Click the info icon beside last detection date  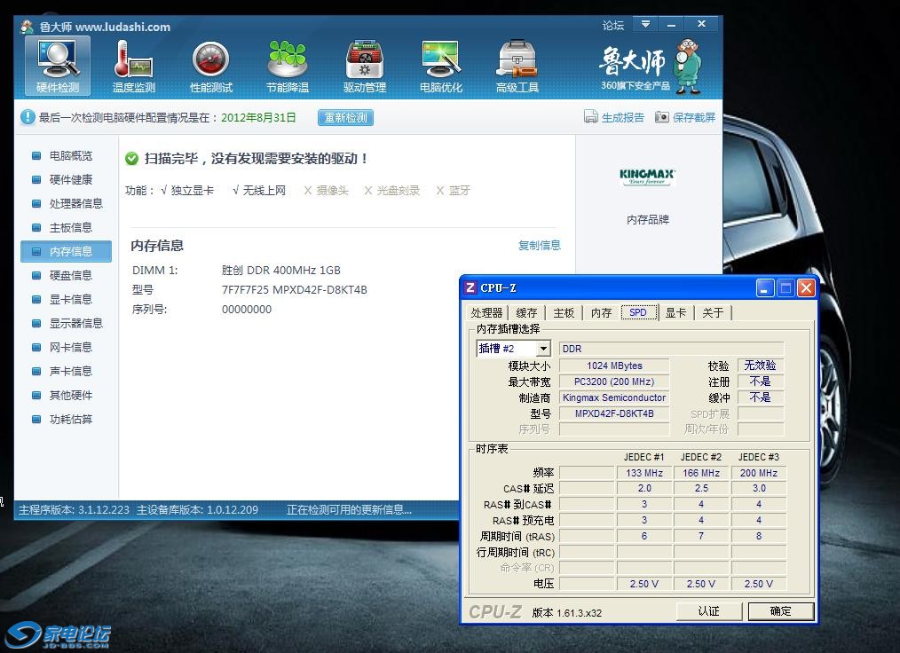click(x=28, y=117)
